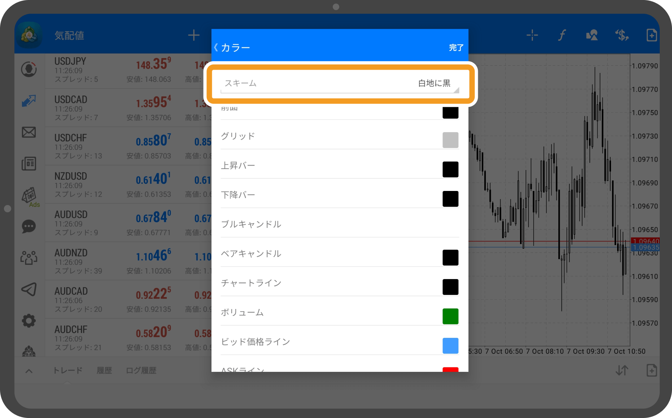The width and height of the screenshot is (672, 418).
Task: Open the indicators f icon
Action: click(x=562, y=35)
